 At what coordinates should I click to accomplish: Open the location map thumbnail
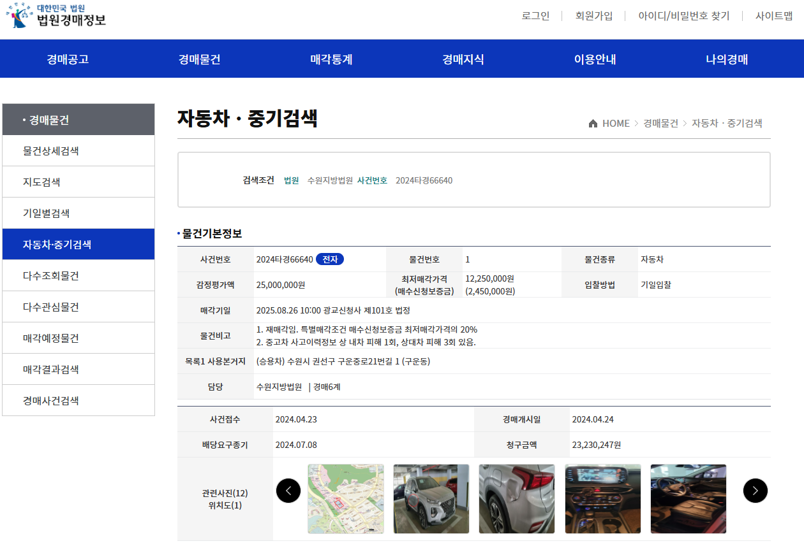click(346, 499)
